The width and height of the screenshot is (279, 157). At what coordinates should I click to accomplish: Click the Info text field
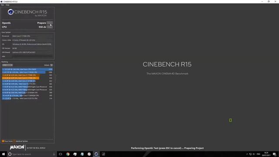pyautogui.click(x=32, y=56)
